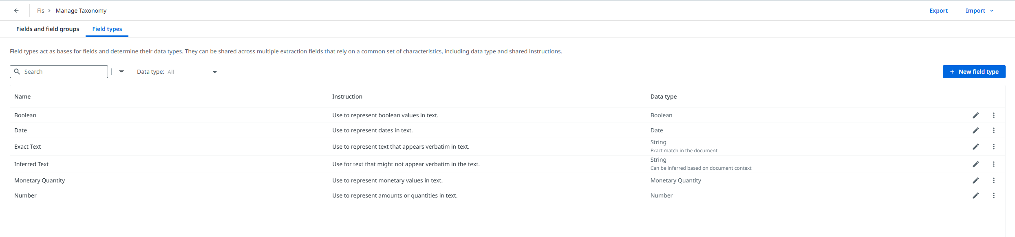Image resolution: width=1015 pixels, height=237 pixels.
Task: Edit the Boolean field type
Action: (975, 115)
